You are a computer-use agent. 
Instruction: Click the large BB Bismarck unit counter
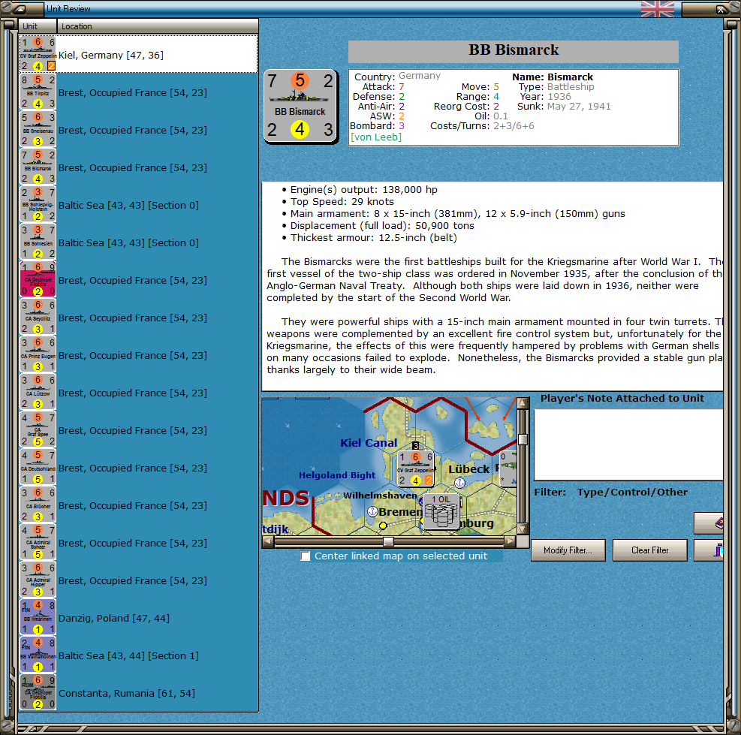(300, 107)
